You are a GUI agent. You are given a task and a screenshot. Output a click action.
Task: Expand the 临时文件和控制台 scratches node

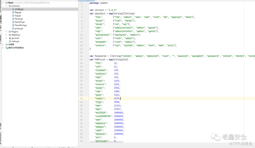[x=3, y=48]
